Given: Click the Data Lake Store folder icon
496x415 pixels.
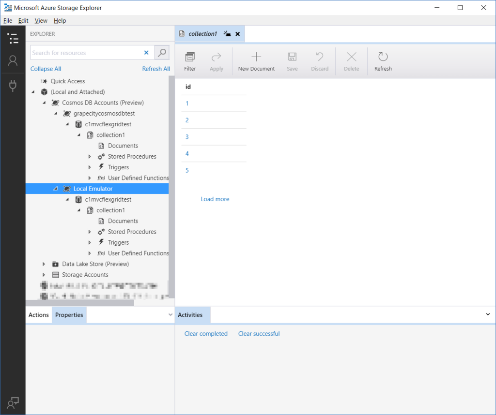Looking at the screenshot, I should click(x=55, y=264).
